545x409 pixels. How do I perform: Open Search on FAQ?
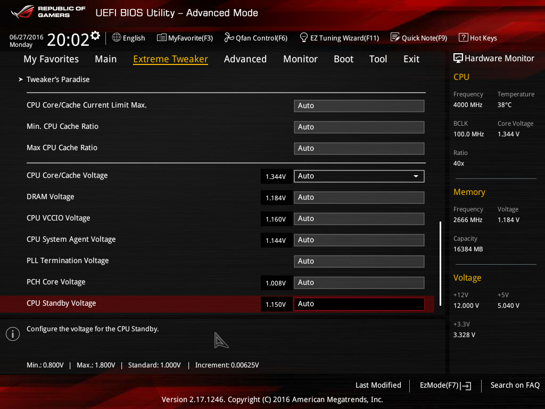click(515, 385)
